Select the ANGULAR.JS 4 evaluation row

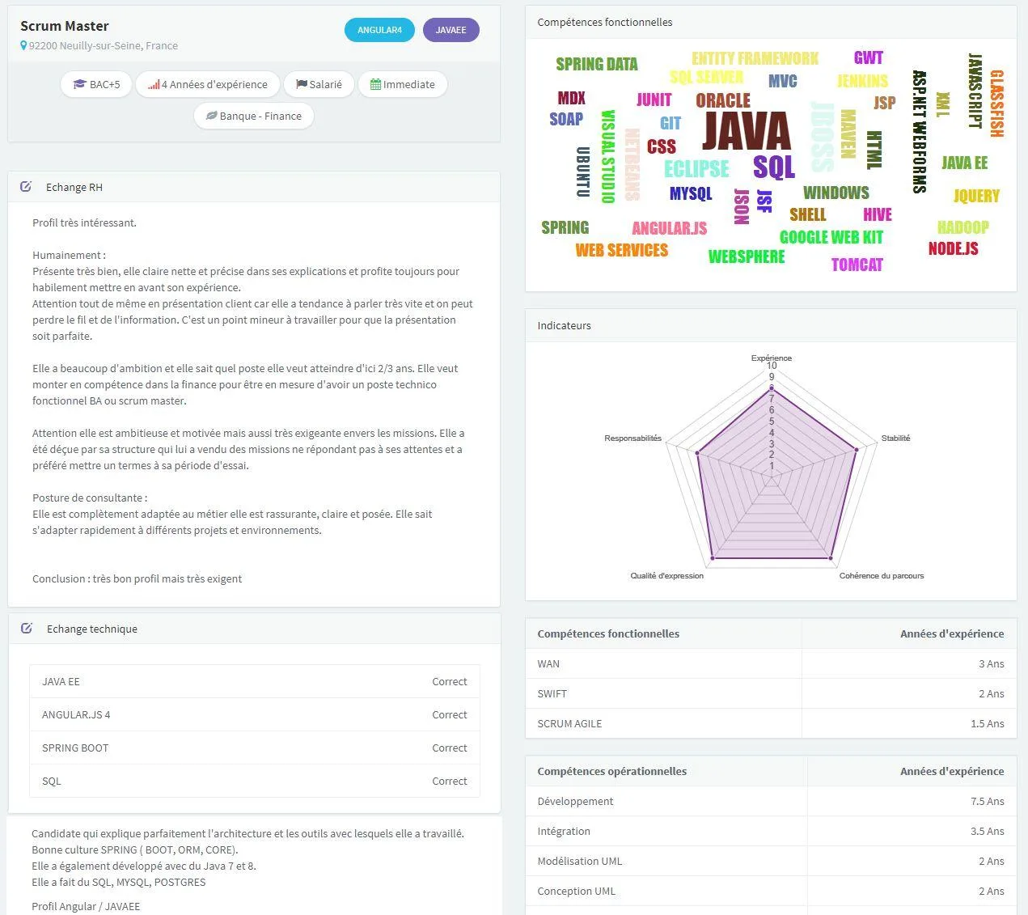[x=255, y=714]
